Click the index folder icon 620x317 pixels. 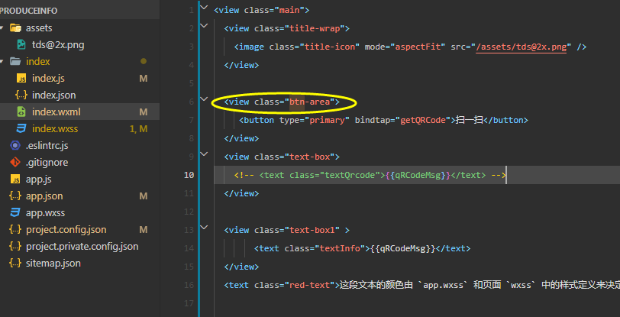point(15,62)
